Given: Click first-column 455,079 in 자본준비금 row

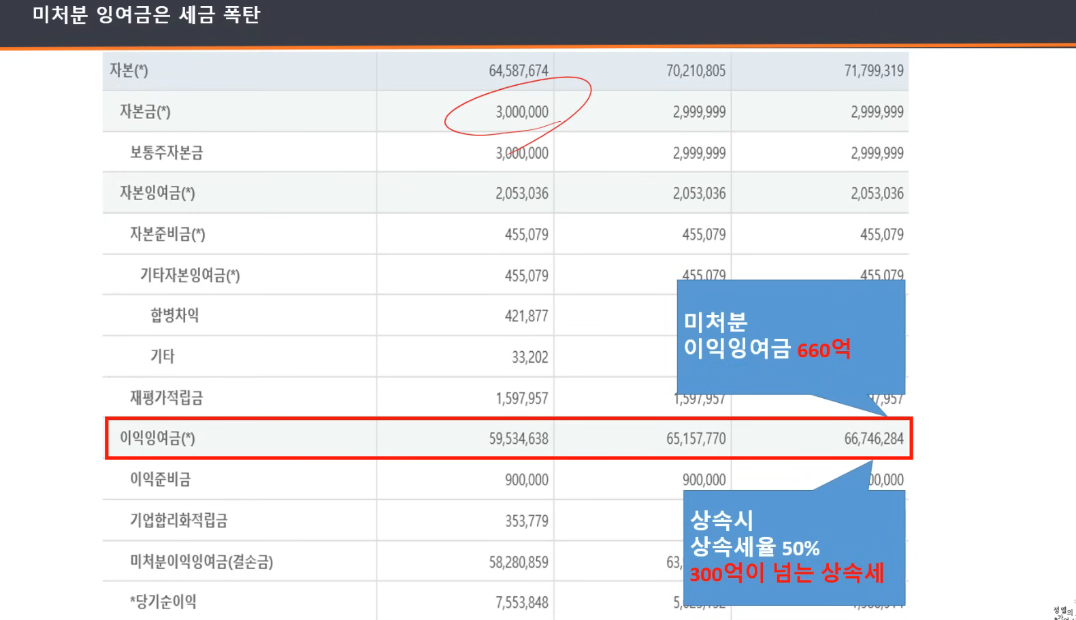Looking at the screenshot, I should point(526,235).
